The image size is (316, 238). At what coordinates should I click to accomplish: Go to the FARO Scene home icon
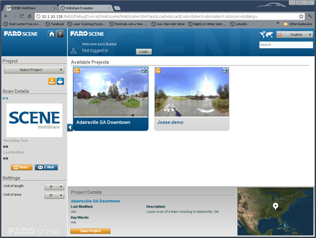pos(52,34)
